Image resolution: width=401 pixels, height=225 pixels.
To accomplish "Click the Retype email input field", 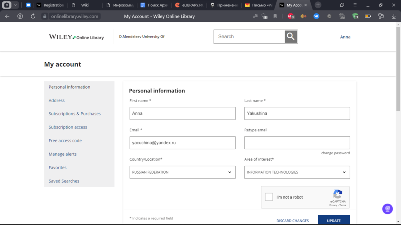I will point(297,143).
